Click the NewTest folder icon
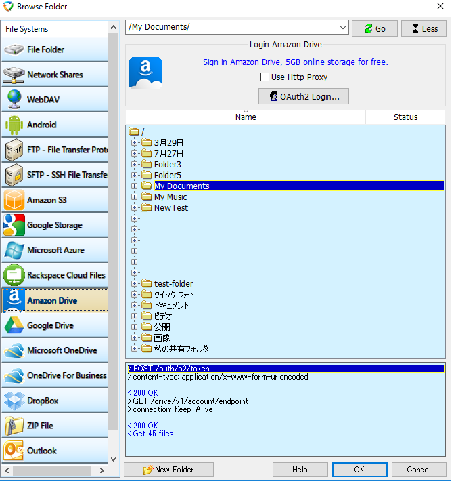This screenshot has width=458, height=492. 146,207
